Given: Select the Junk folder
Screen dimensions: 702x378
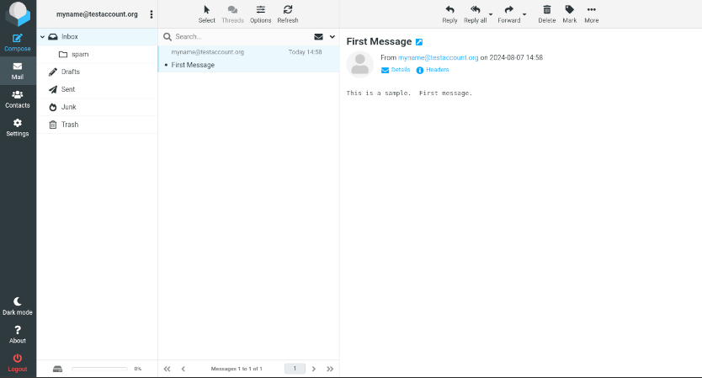Looking at the screenshot, I should pos(69,107).
